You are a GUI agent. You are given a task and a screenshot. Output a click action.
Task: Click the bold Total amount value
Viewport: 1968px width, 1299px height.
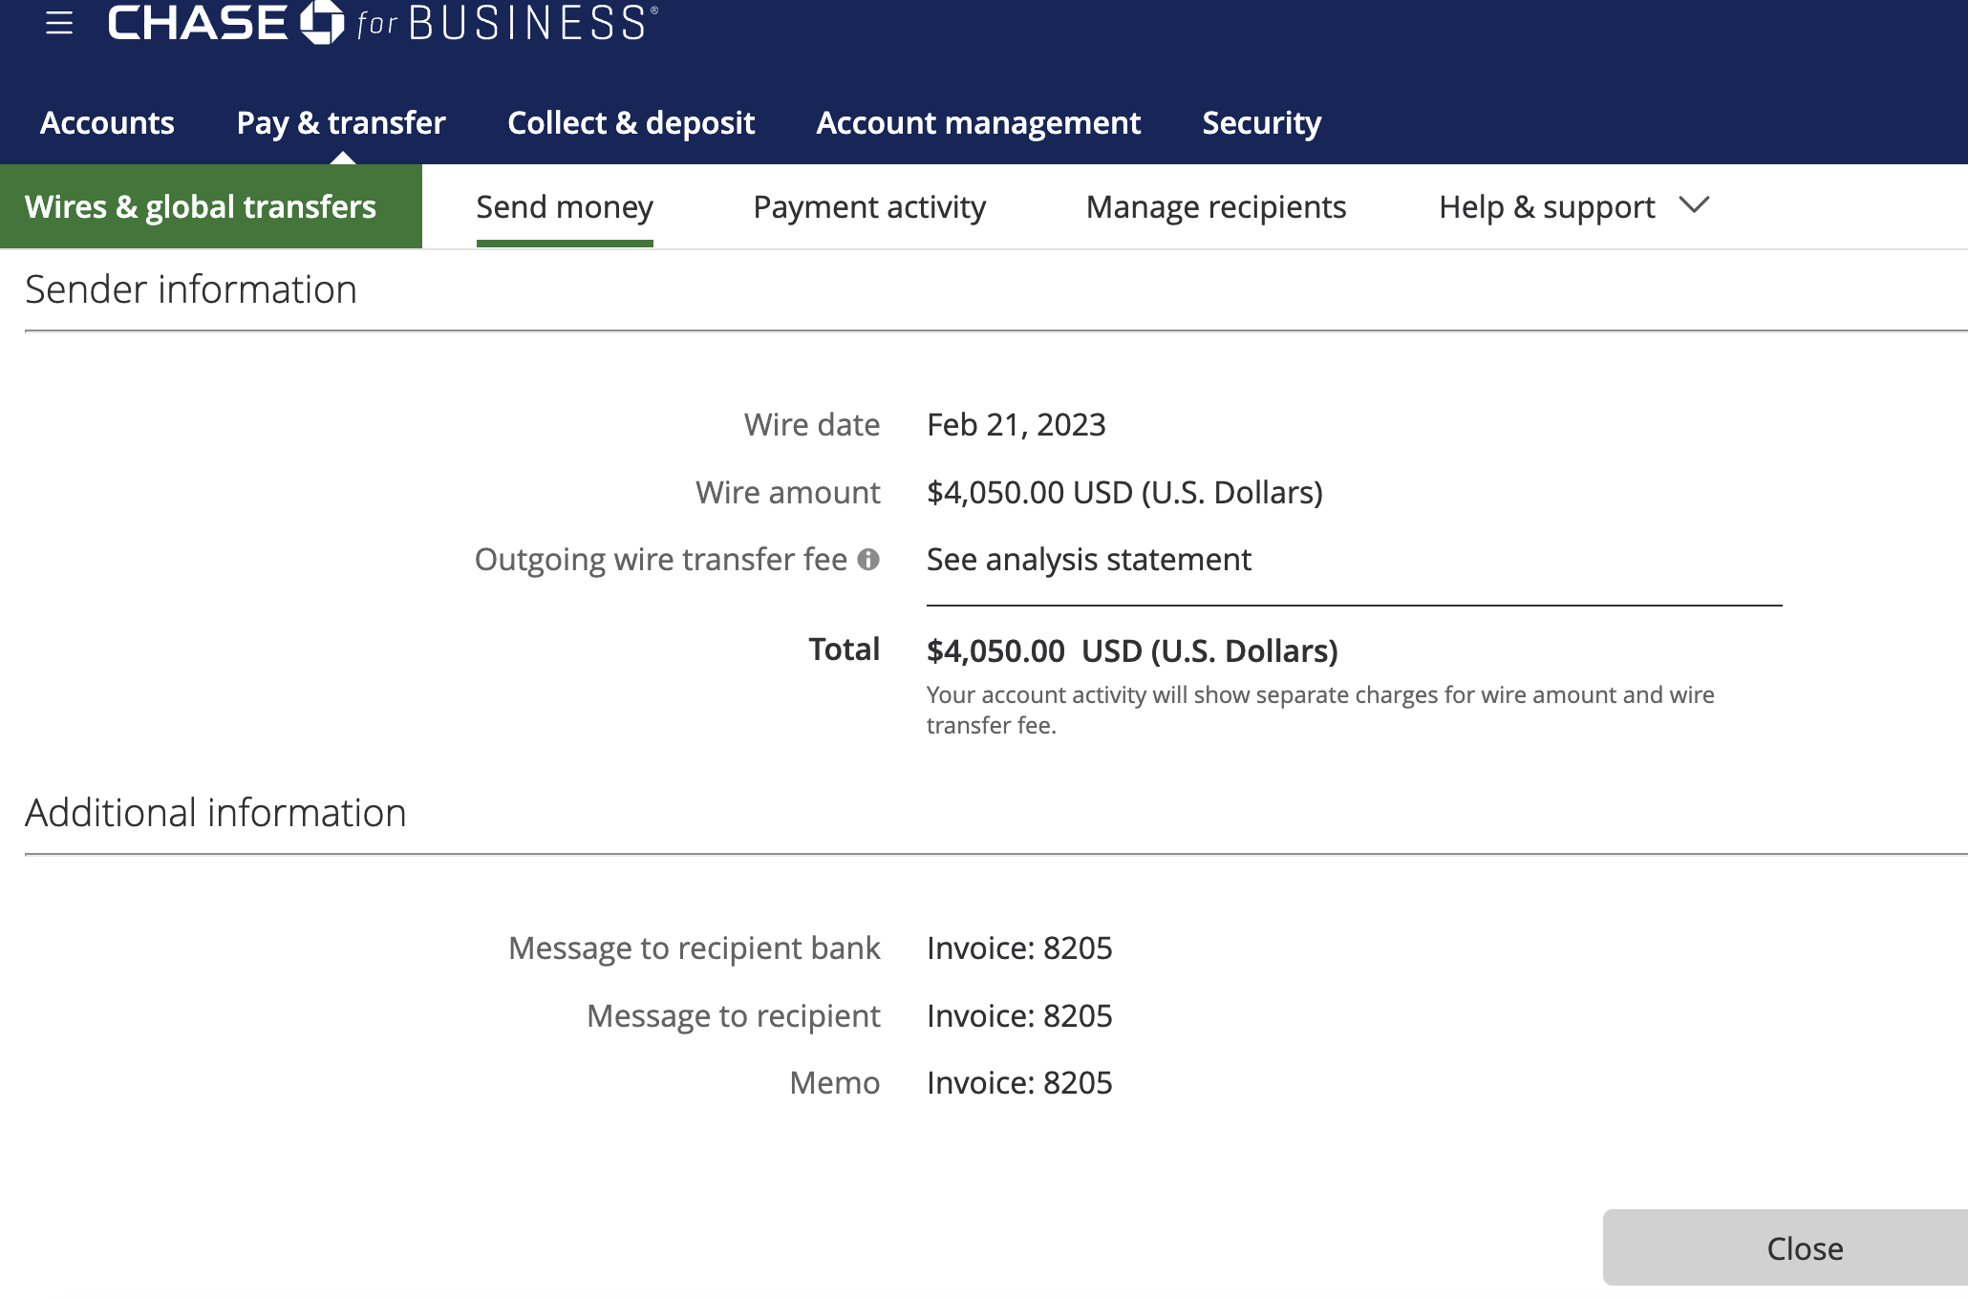[x=1132, y=651]
